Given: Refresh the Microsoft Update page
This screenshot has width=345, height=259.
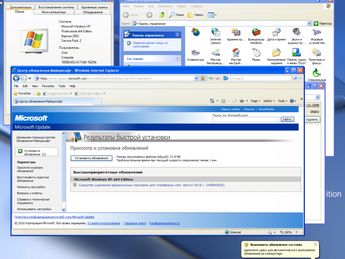Looking at the screenshot, I should (211, 78).
